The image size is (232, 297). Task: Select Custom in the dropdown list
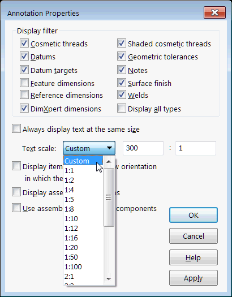click(x=83, y=161)
